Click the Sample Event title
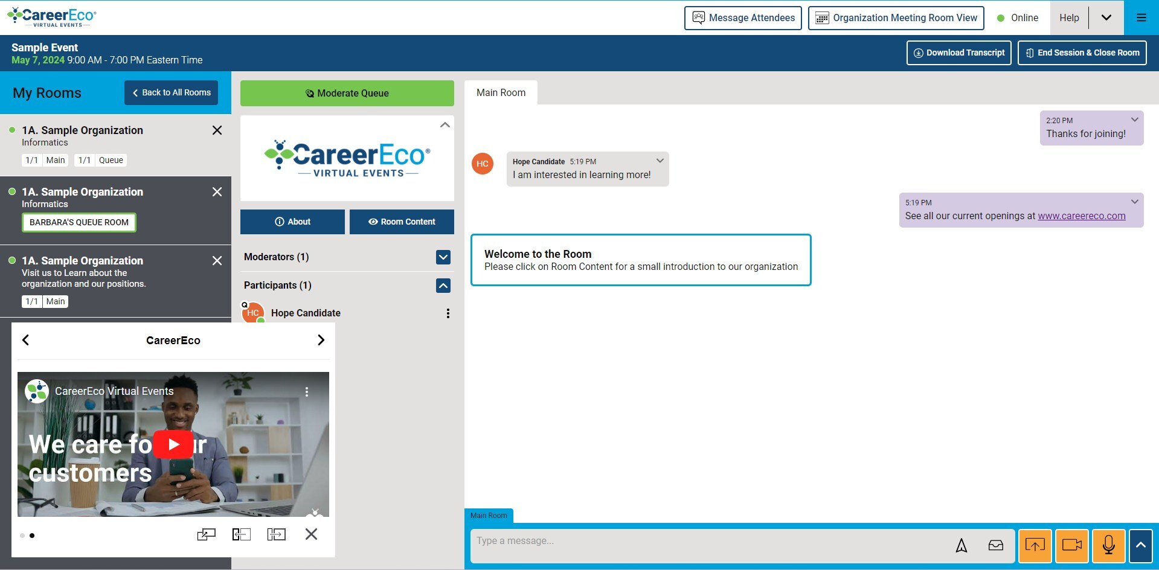This screenshot has width=1159, height=570. 45,47
